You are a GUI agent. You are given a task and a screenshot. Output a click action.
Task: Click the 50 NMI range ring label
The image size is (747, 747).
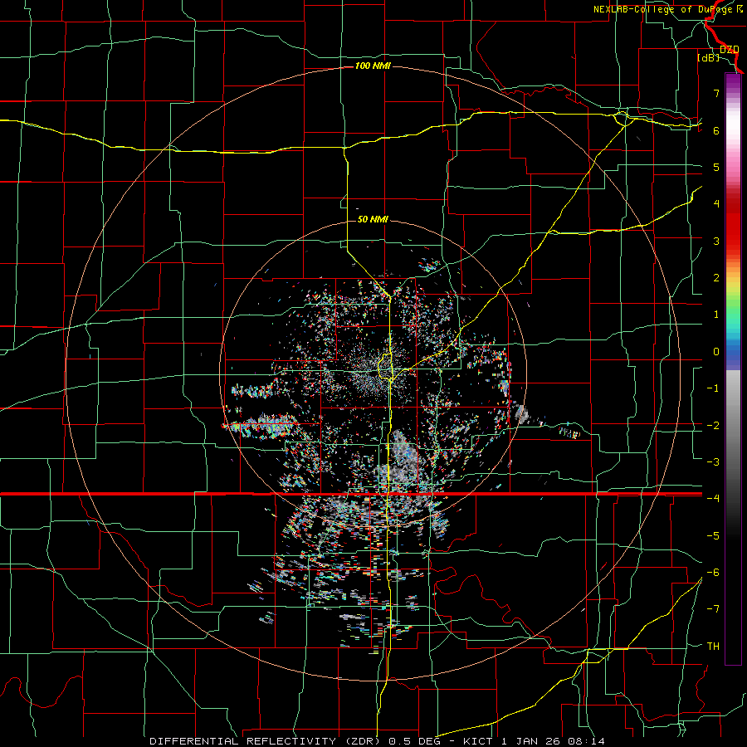pos(373,219)
